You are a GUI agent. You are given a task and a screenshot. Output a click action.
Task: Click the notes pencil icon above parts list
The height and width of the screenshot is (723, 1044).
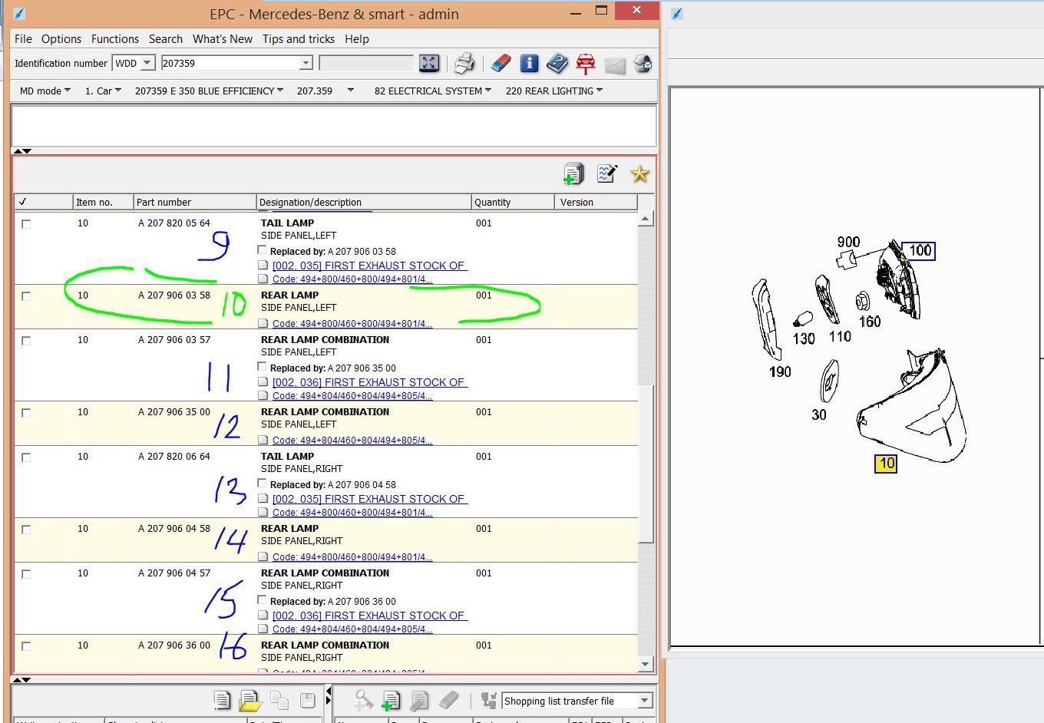click(x=606, y=174)
